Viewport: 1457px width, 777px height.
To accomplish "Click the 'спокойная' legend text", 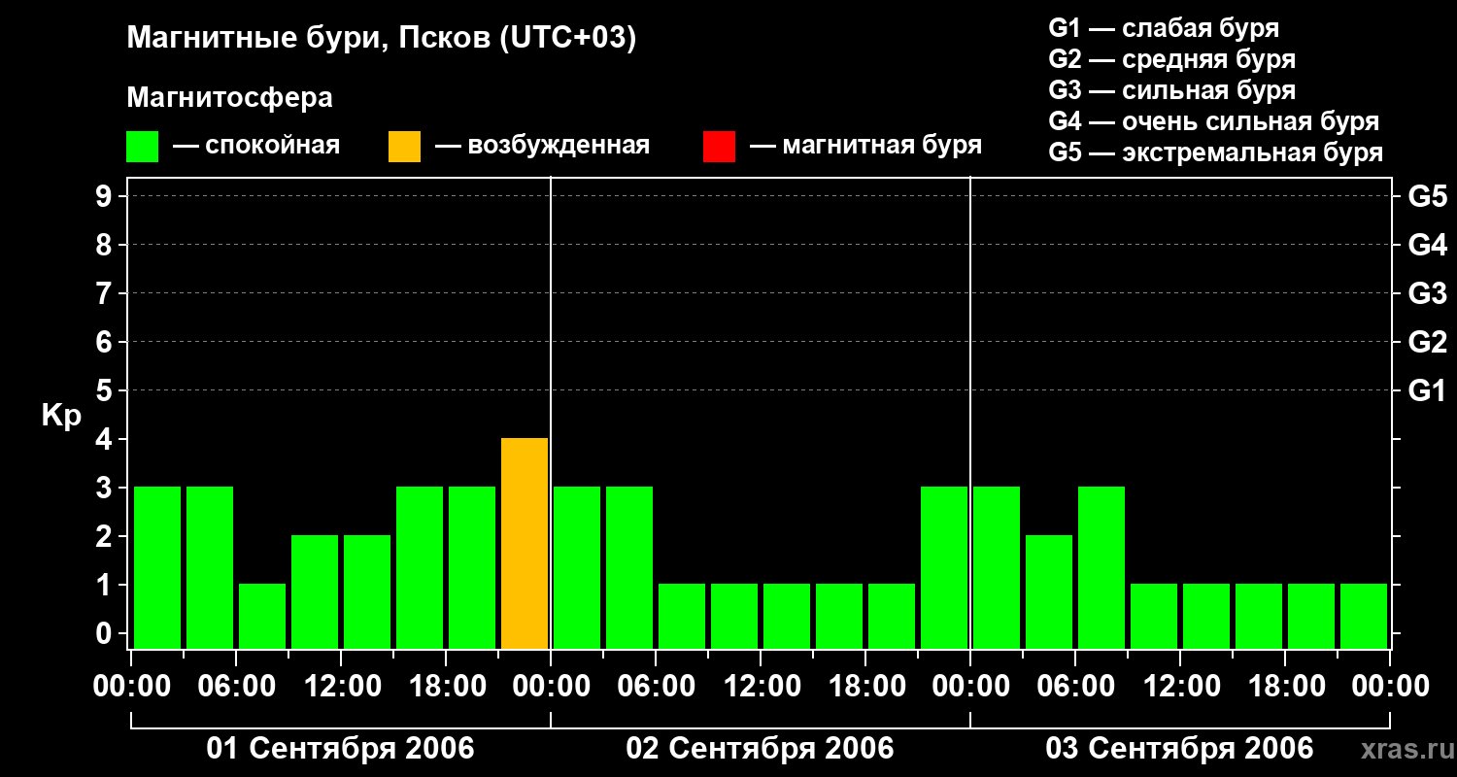I will pos(273,147).
